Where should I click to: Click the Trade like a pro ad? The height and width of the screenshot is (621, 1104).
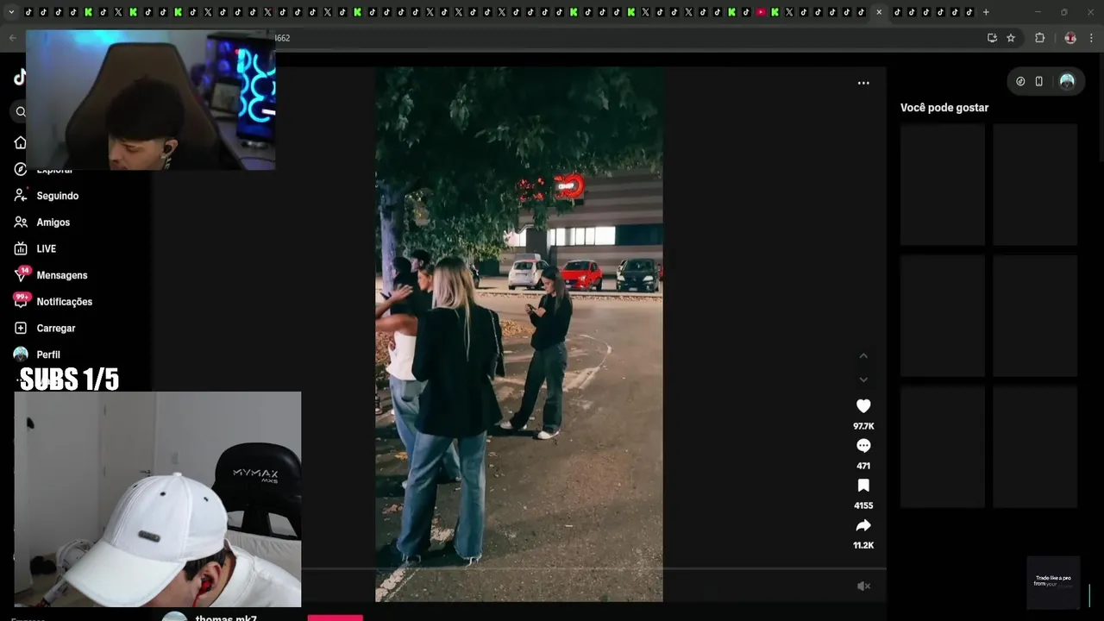click(1053, 582)
